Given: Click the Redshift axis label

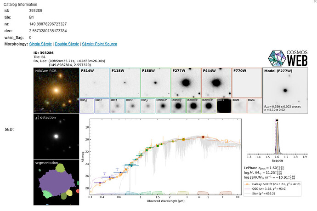Looking at the screenshot, I should (277, 161).
